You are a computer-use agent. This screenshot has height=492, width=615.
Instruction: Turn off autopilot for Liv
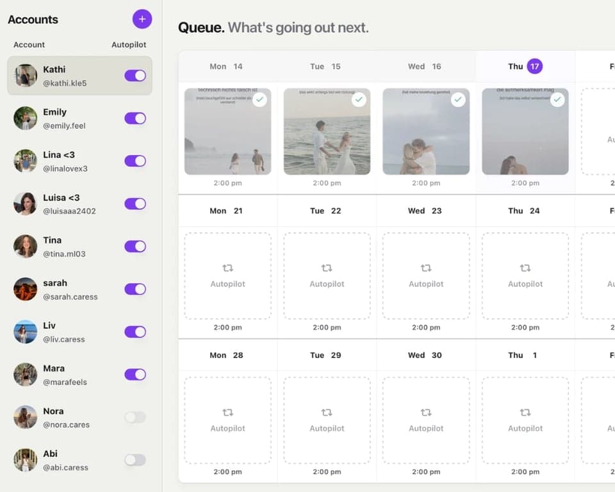pos(135,332)
